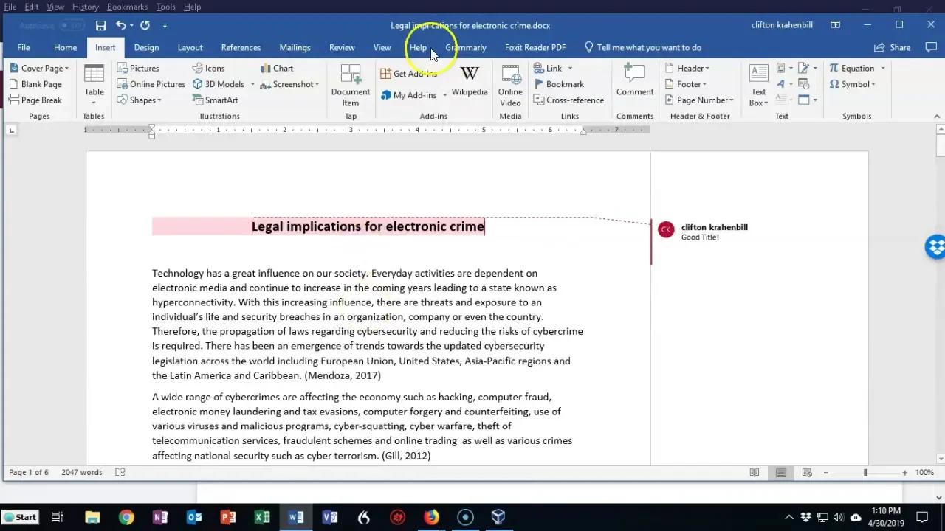Switch to the Design tab
The height and width of the screenshot is (531, 945).
click(146, 47)
